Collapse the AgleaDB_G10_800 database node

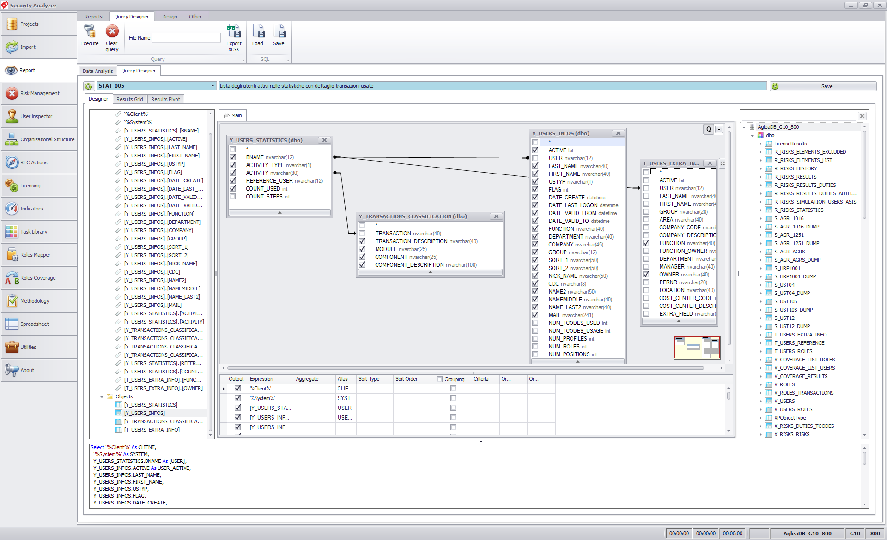(744, 127)
